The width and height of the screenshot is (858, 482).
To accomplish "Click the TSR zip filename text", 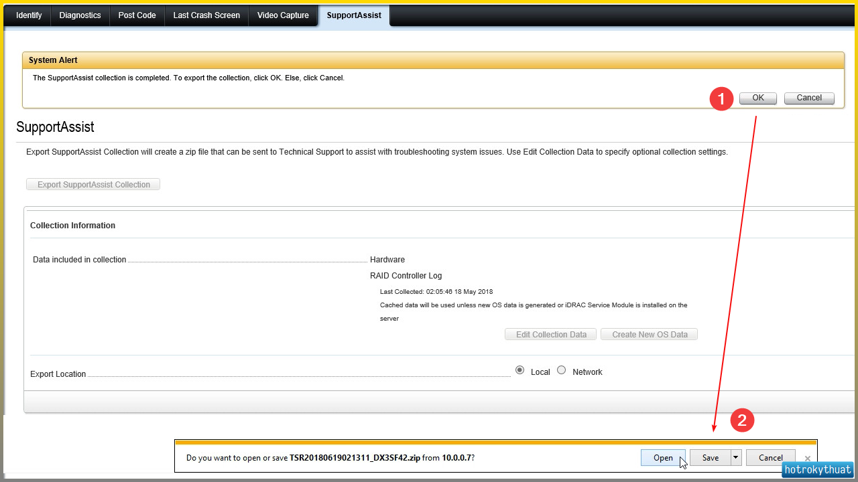I will [355, 458].
